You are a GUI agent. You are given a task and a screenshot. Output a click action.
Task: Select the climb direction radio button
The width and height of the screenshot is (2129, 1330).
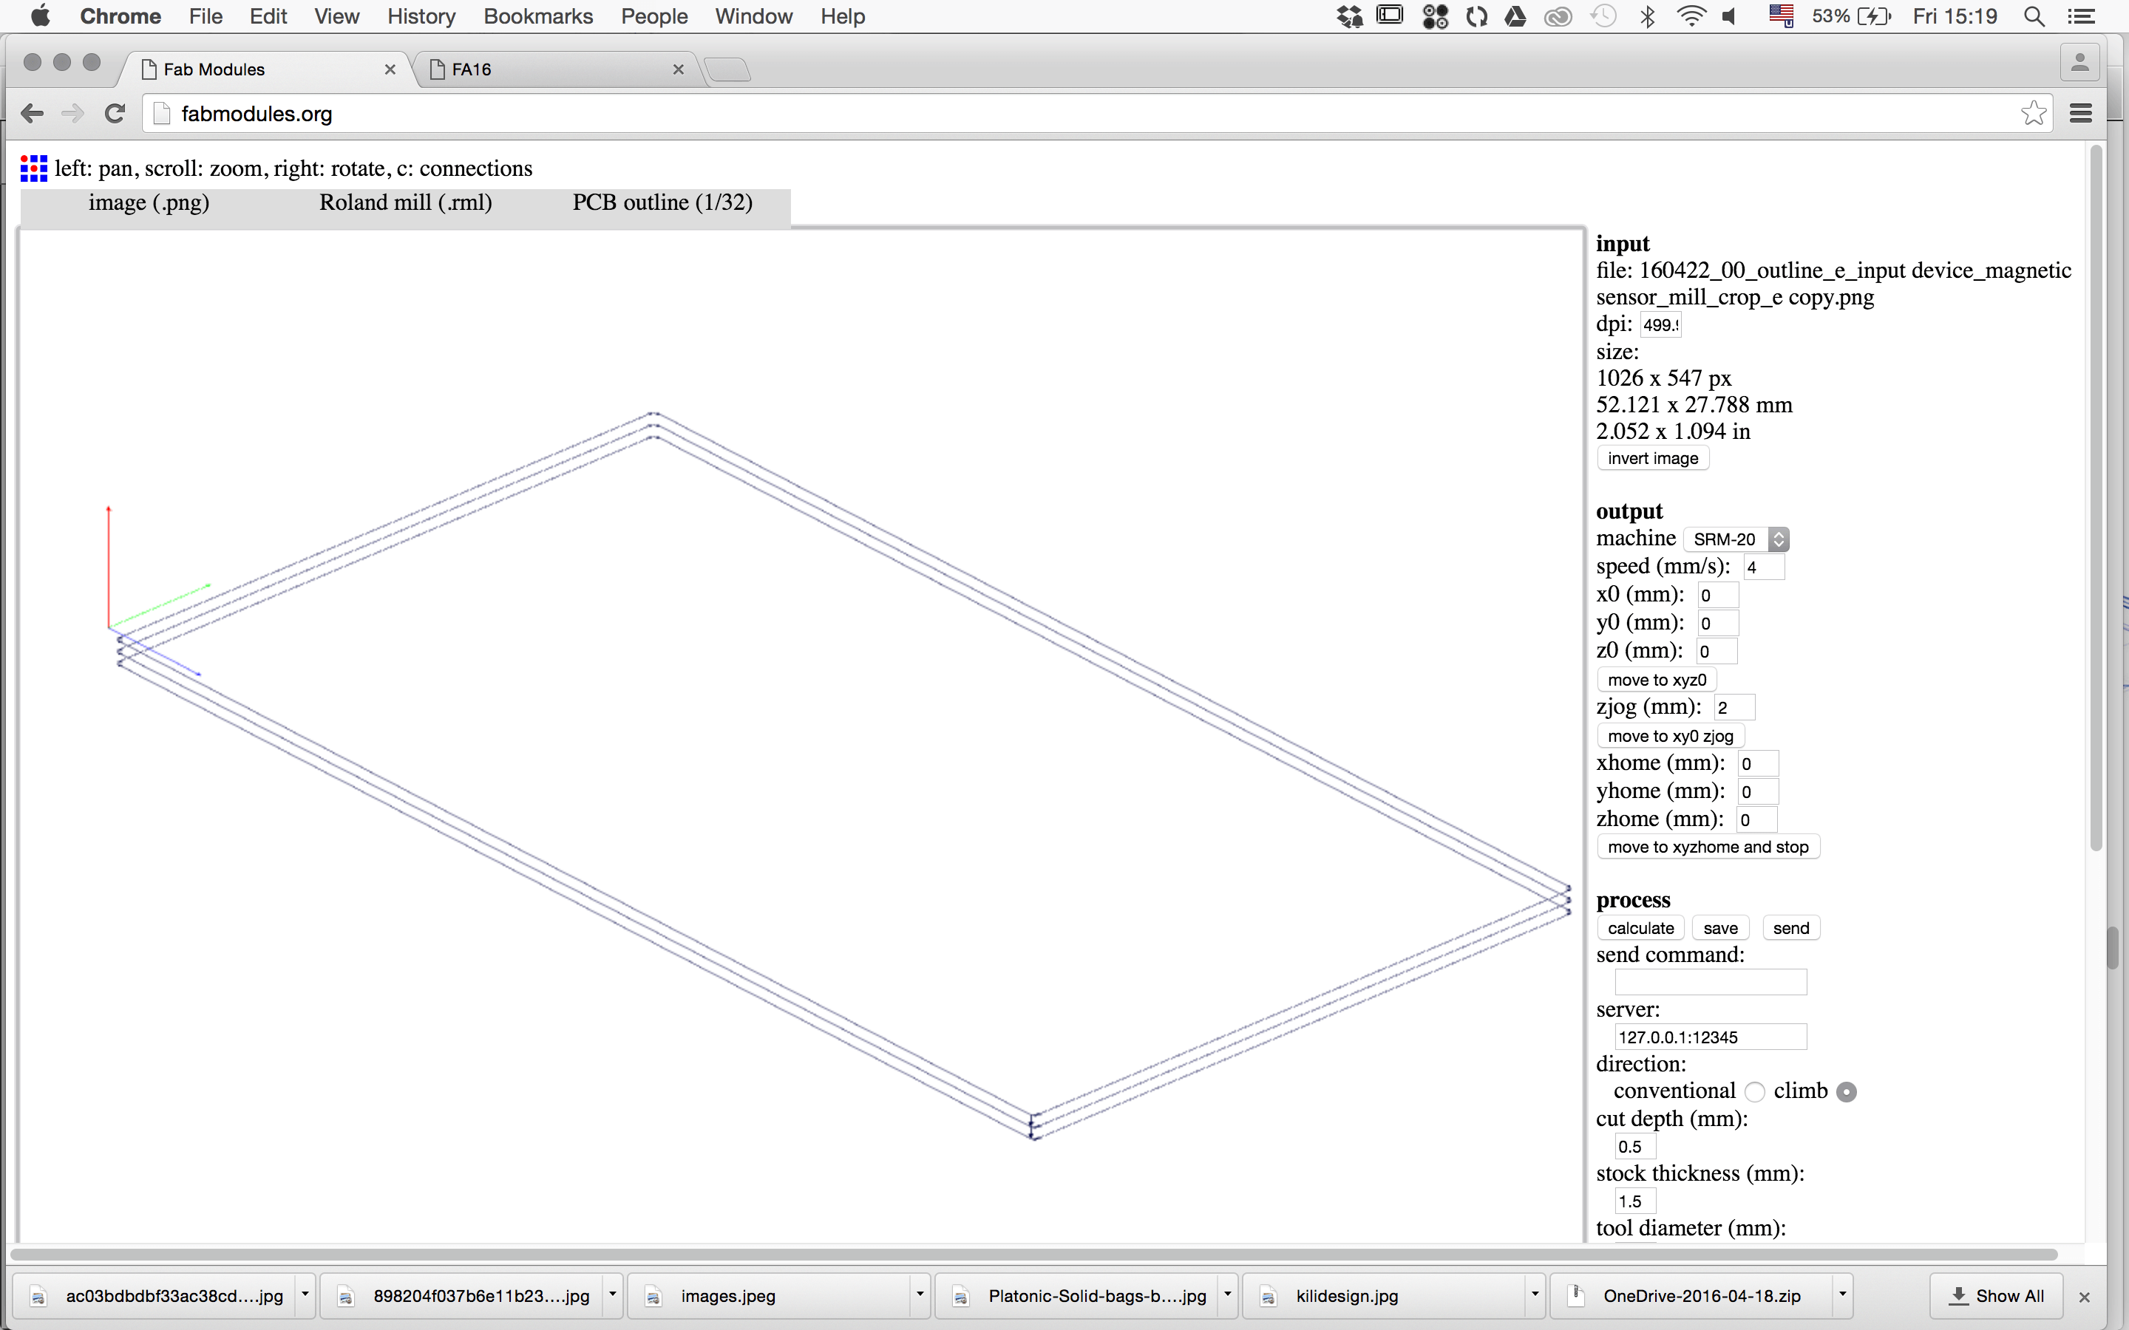coord(1847,1091)
